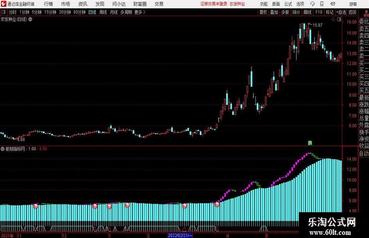Click the 15.87 high price label

[x=318, y=25]
